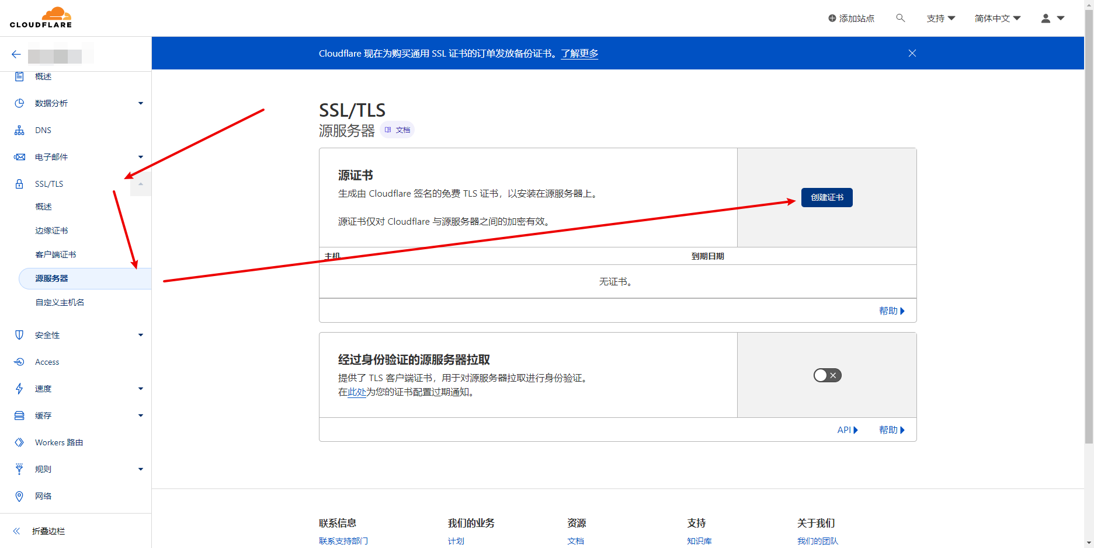Image resolution: width=1094 pixels, height=548 pixels.
Task: Click the DNS network icon
Action: tap(19, 130)
